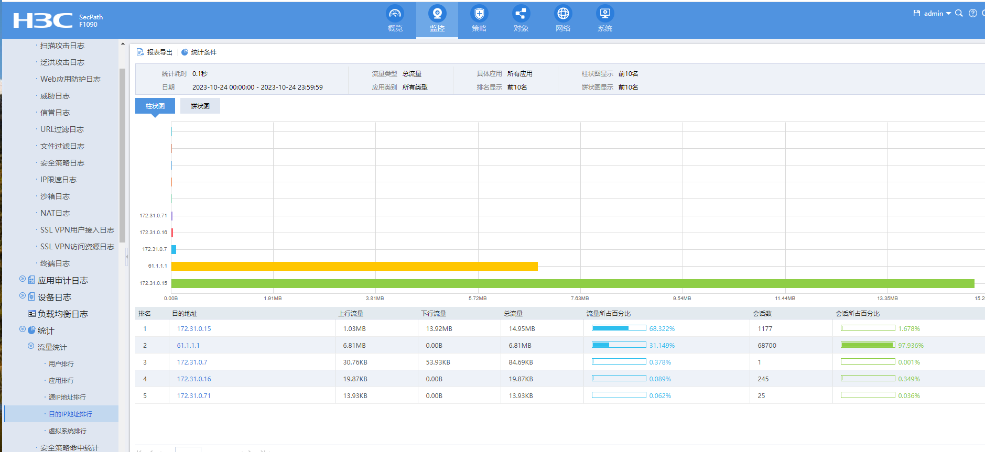This screenshot has height=452, width=985.
Task: Click the search magnifier icon
Action: [x=959, y=14]
